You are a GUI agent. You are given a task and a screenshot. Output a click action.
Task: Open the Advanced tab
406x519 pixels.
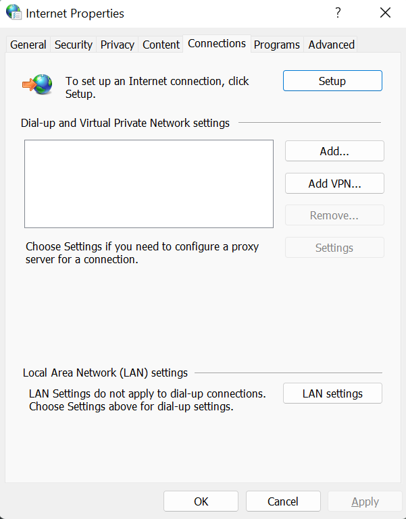click(331, 45)
